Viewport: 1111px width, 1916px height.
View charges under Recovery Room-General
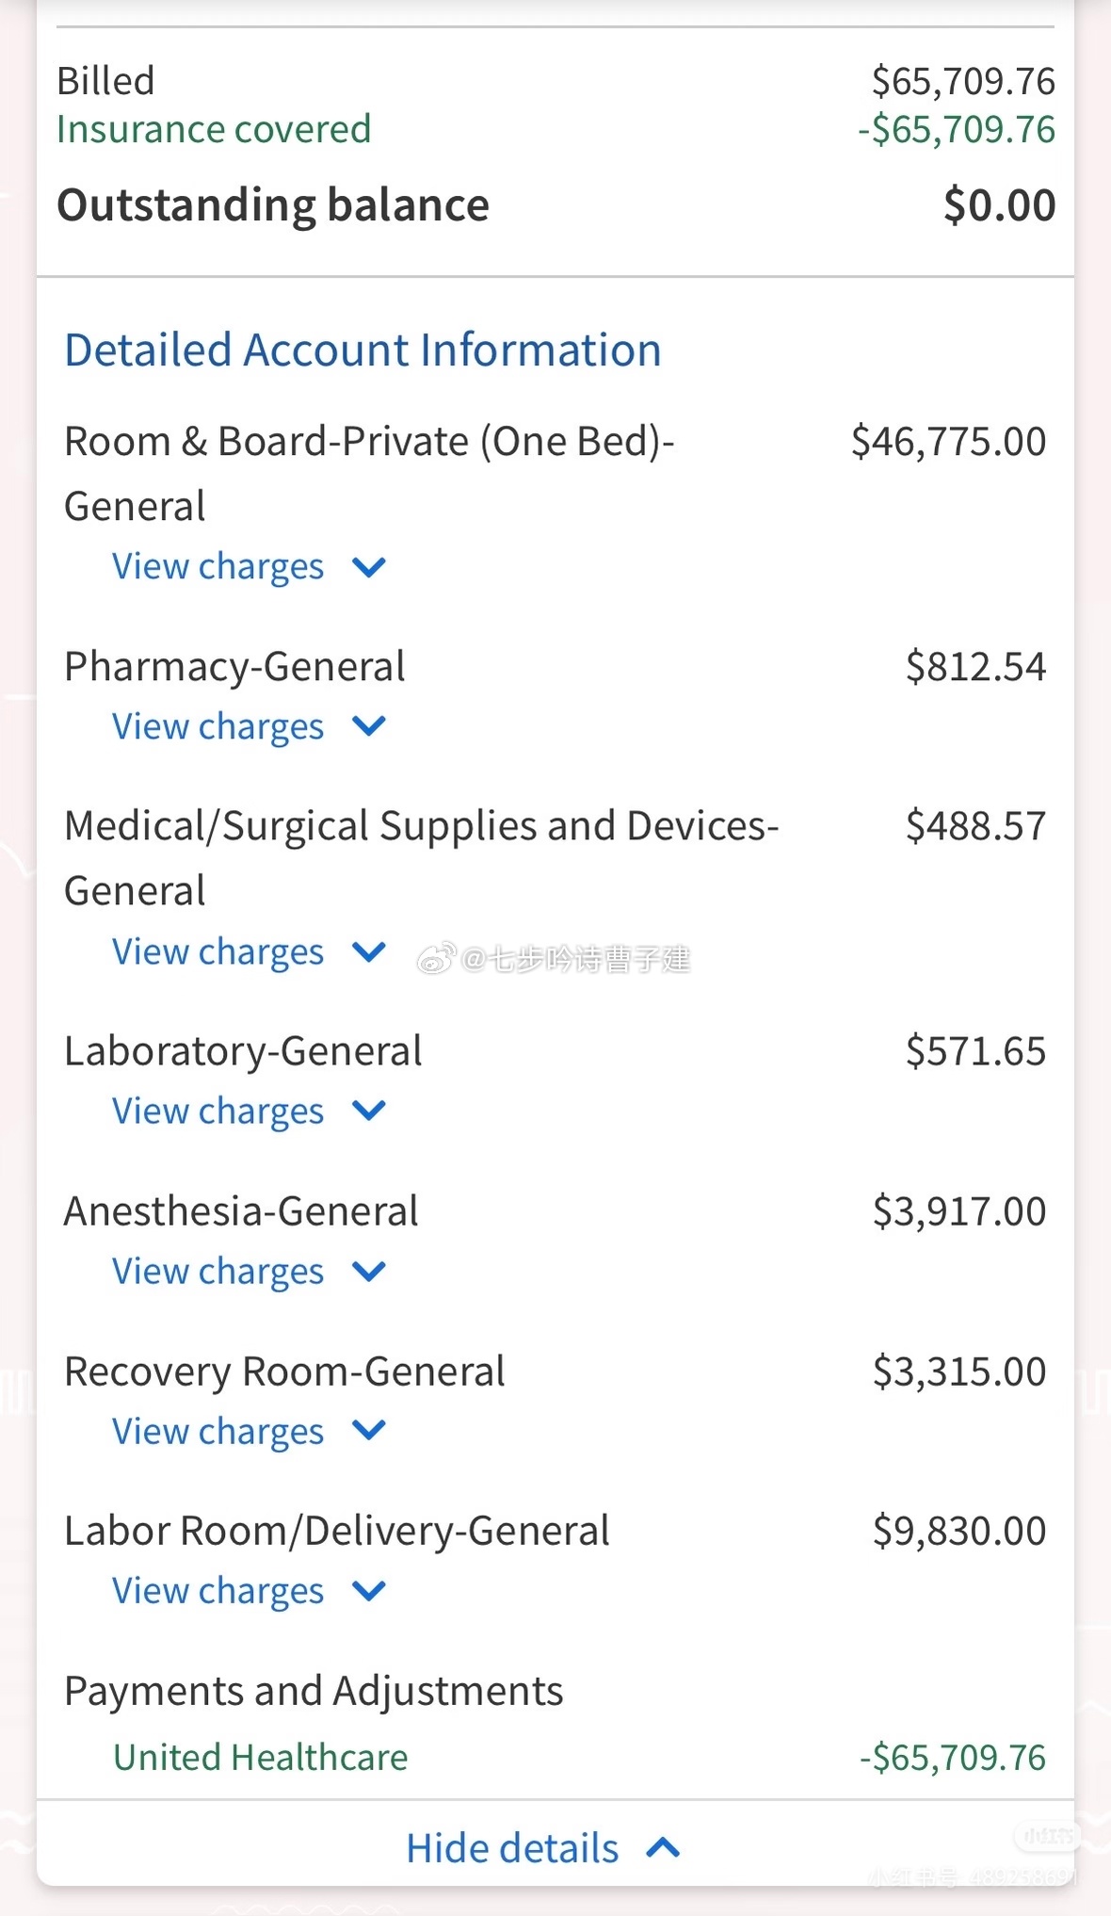coord(217,1432)
